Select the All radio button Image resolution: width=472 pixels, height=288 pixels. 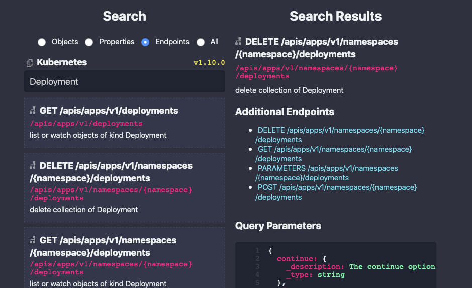pyautogui.click(x=201, y=42)
